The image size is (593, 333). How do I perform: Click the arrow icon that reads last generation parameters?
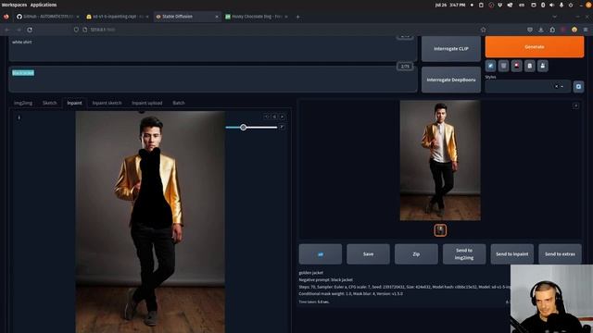tap(490, 66)
